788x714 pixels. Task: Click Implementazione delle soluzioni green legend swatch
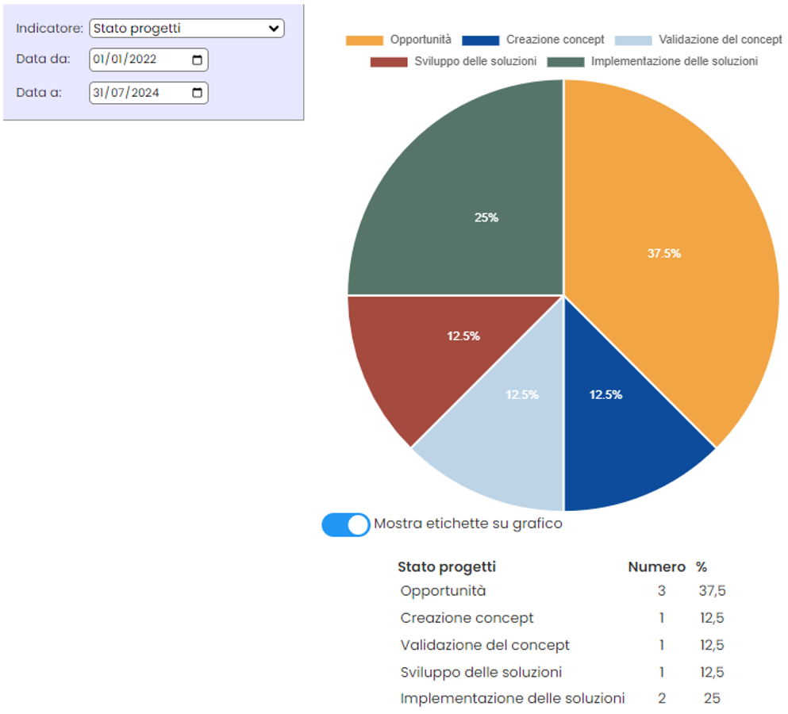(565, 62)
